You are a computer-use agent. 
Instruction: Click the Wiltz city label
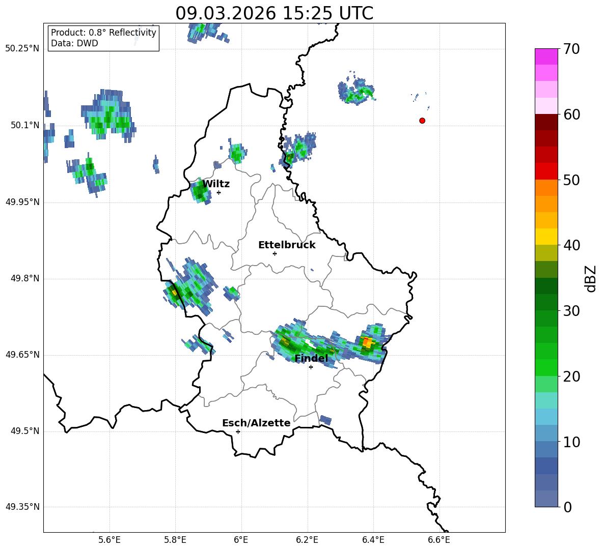[216, 184]
